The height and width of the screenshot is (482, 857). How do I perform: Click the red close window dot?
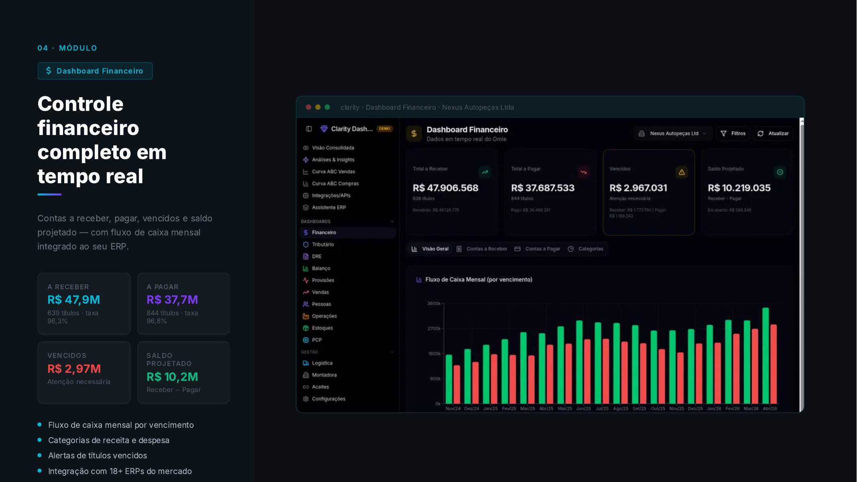click(x=308, y=107)
